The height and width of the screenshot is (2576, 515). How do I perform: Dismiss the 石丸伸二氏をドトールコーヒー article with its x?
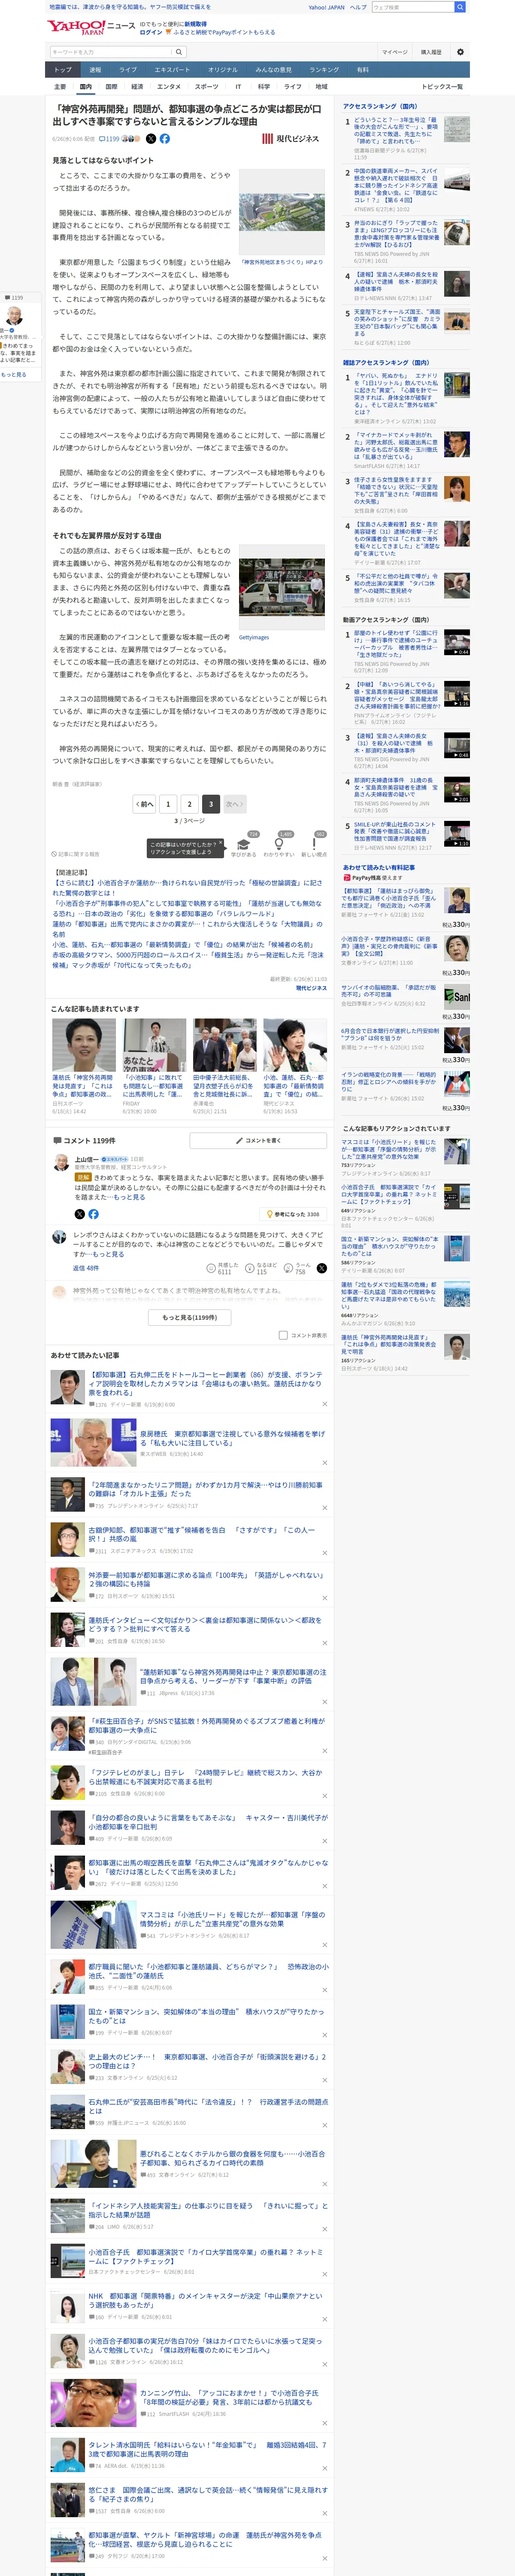click(x=324, y=1404)
